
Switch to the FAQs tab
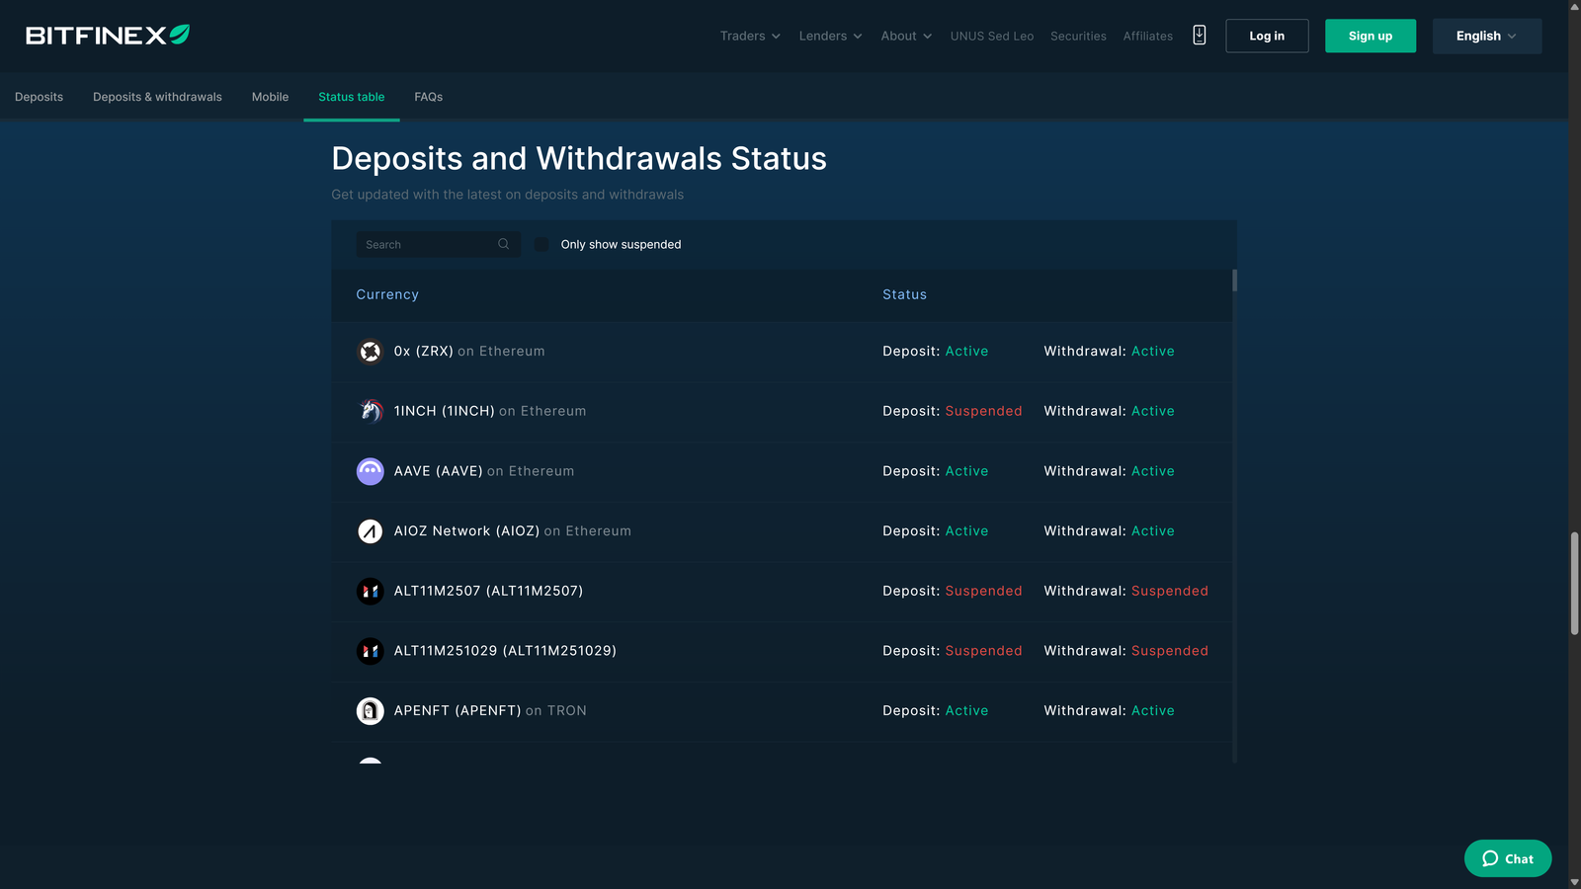pyautogui.click(x=428, y=96)
